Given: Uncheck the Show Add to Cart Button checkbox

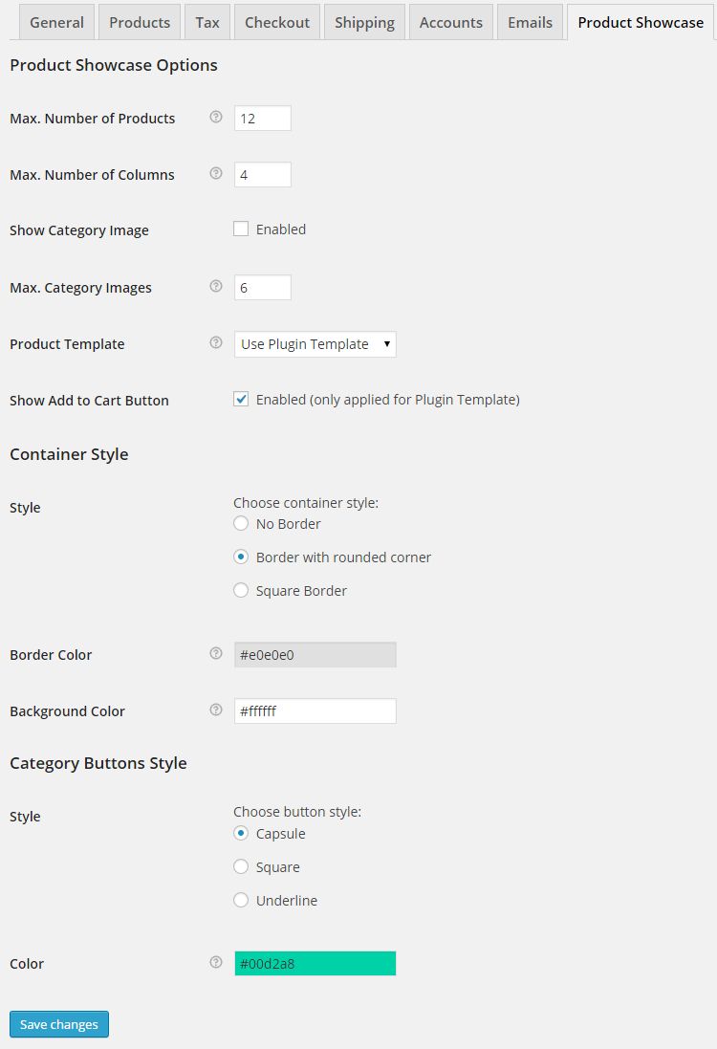Looking at the screenshot, I should pos(241,400).
